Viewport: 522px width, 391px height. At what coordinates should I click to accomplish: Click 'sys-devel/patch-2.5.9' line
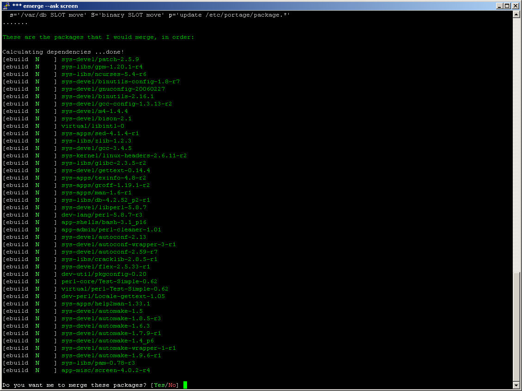[x=100, y=59]
